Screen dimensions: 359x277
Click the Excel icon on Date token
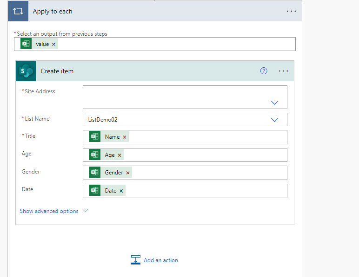(95, 190)
